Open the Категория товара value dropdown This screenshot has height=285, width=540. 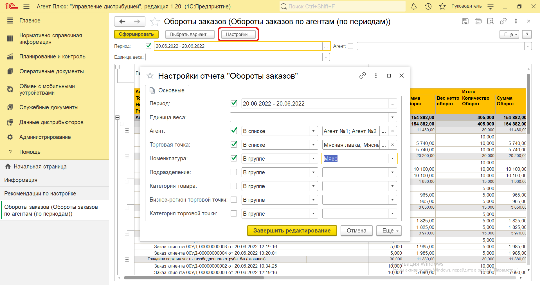point(392,186)
